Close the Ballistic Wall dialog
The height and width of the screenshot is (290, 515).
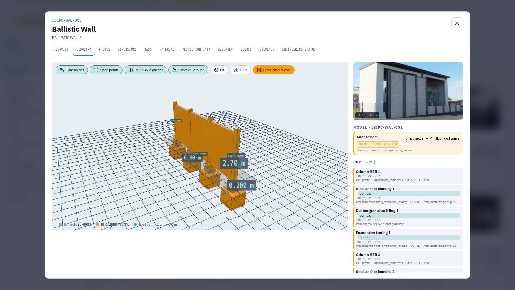pos(457,23)
